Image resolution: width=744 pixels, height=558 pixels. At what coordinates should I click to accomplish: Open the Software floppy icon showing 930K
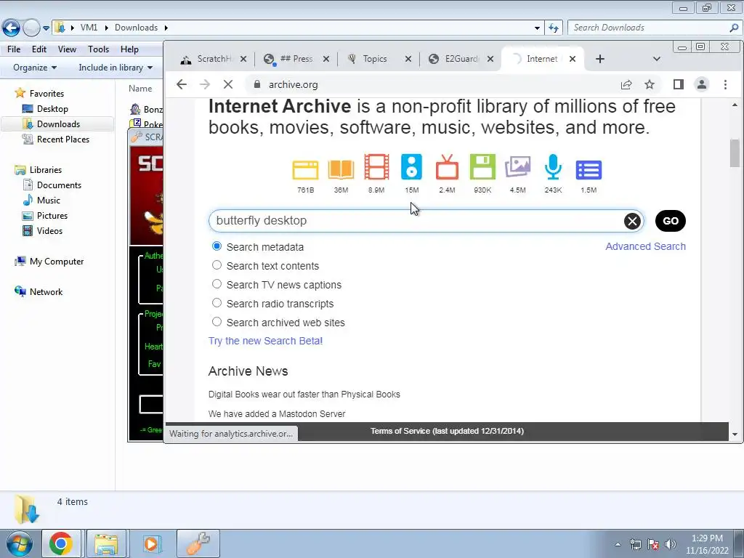pos(482,167)
